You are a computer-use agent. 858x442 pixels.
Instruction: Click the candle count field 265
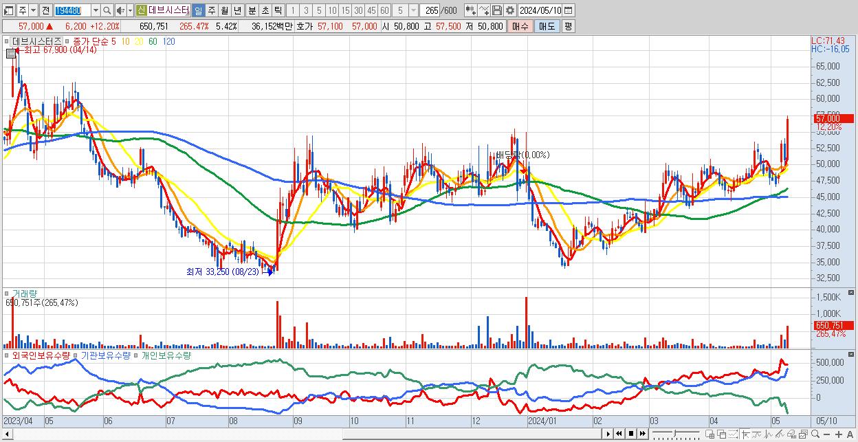431,10
